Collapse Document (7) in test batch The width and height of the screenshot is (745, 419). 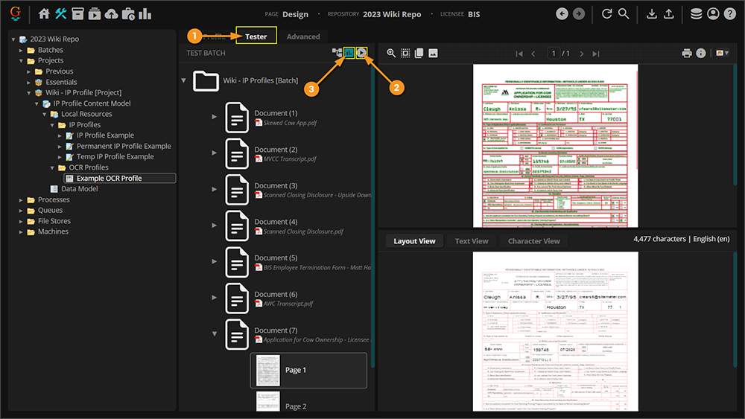[215, 334]
